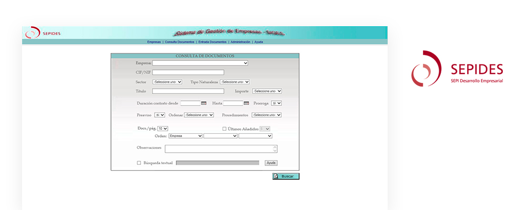Open the Tipo Naturaleza dropdown
Screen dimensions: 526x210
pyautogui.click(x=235, y=82)
